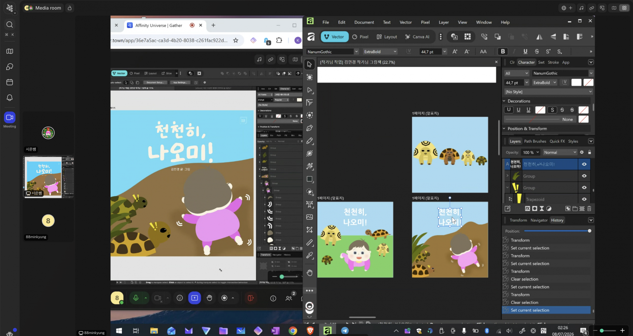
Task: Open the Layer menu
Action: point(443,22)
